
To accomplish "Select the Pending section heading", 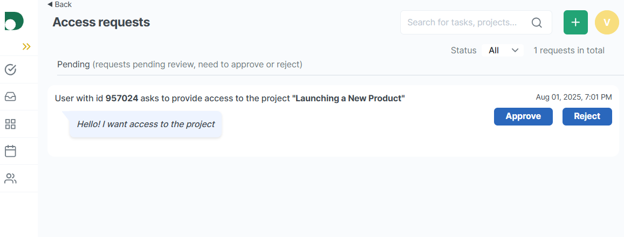I will (x=73, y=65).
